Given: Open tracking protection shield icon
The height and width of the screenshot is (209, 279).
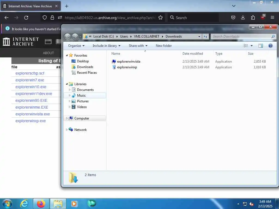Looking at the screenshot, I should 45,18.
